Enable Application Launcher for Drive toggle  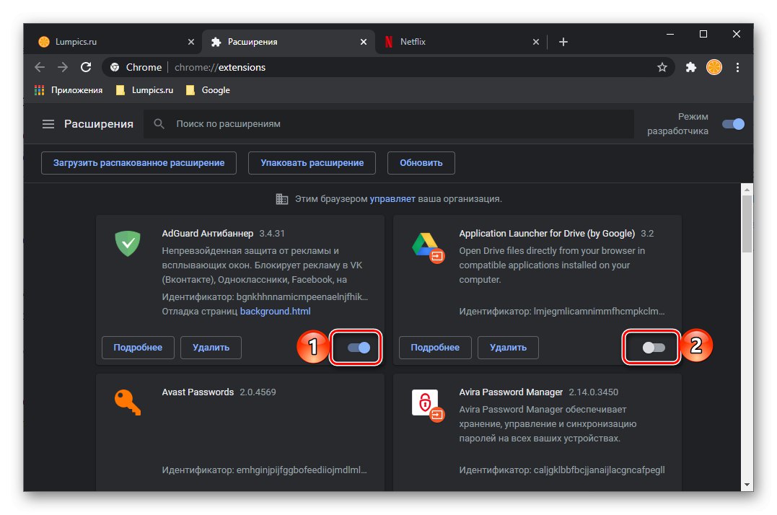click(654, 348)
